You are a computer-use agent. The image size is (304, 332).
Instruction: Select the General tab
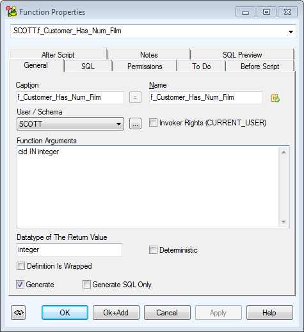pyautogui.click(x=36, y=65)
